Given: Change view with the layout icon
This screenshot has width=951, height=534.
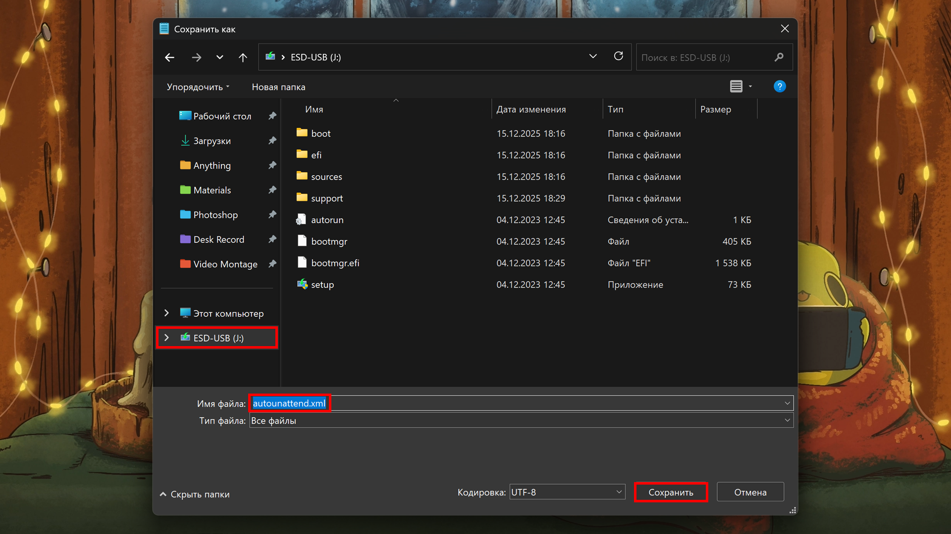Looking at the screenshot, I should (736, 87).
